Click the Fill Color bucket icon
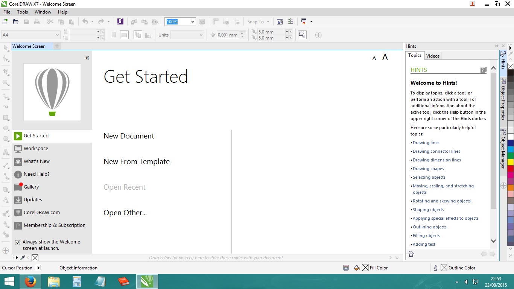Viewport: 514px width, 289px height. (357, 268)
